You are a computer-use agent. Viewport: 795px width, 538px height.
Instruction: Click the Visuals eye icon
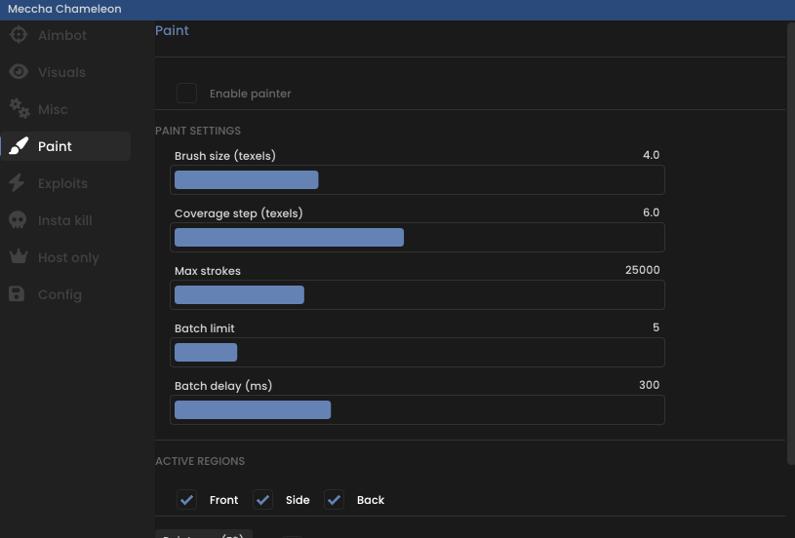19,72
